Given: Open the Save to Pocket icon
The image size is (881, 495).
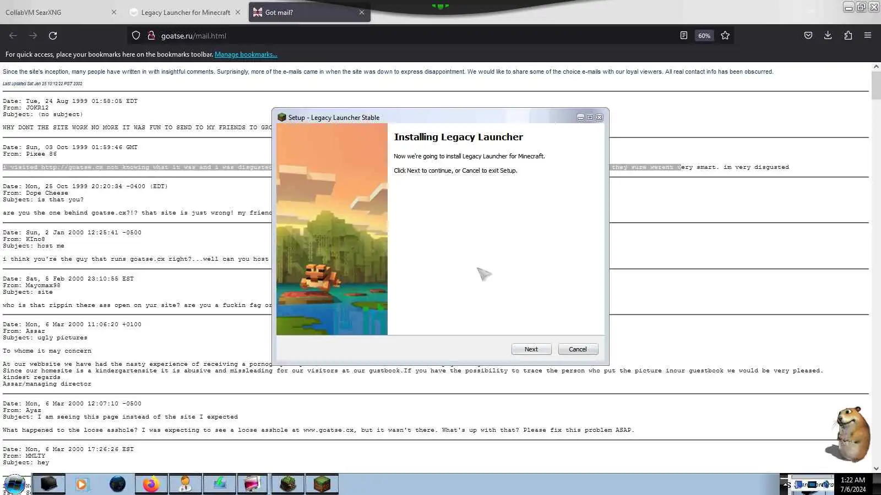Looking at the screenshot, I should (x=808, y=36).
